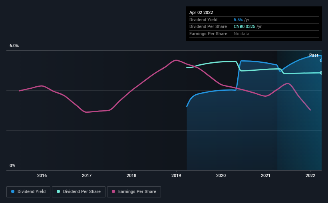Select the 2018 x-axis label

tap(131, 175)
